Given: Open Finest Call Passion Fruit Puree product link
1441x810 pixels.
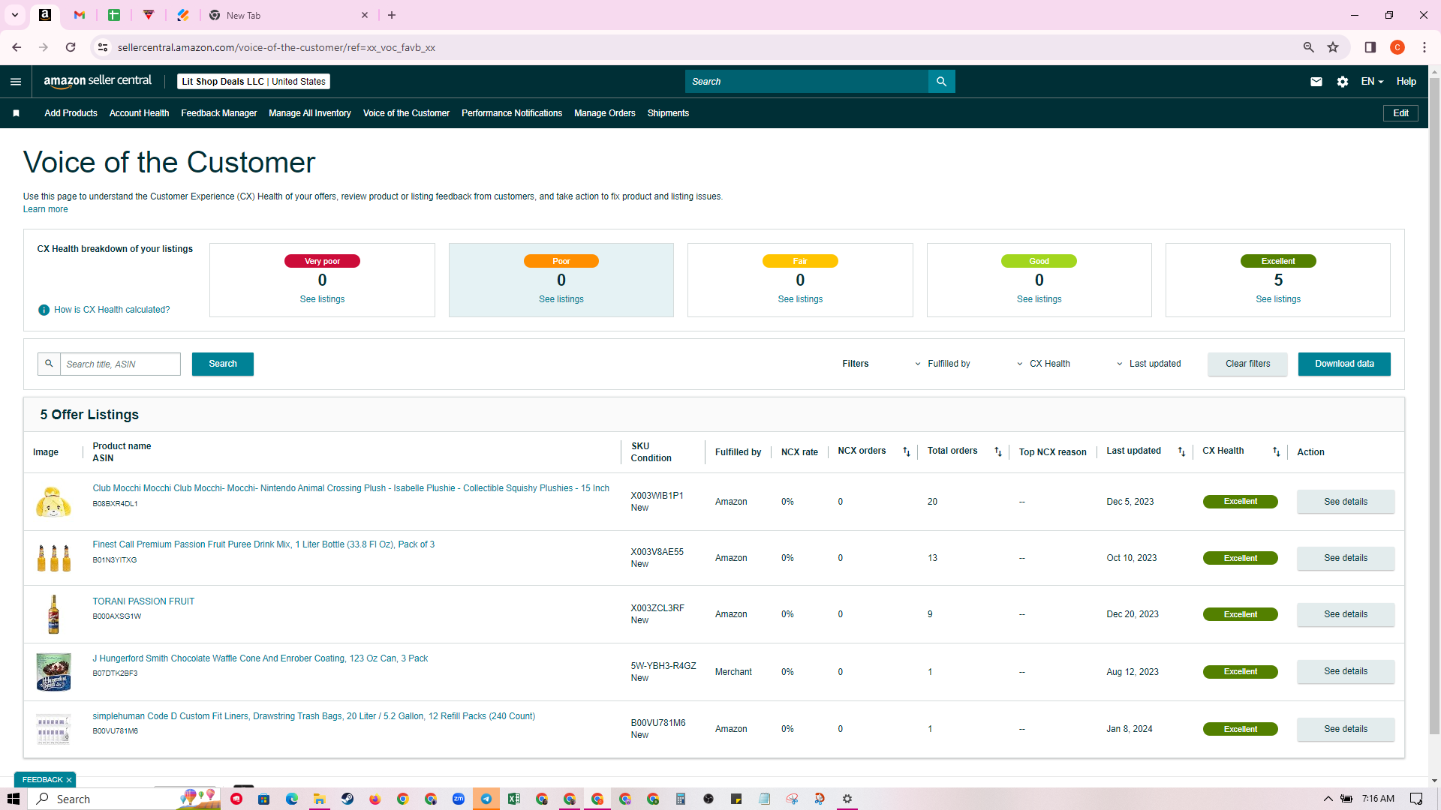Looking at the screenshot, I should (x=263, y=544).
